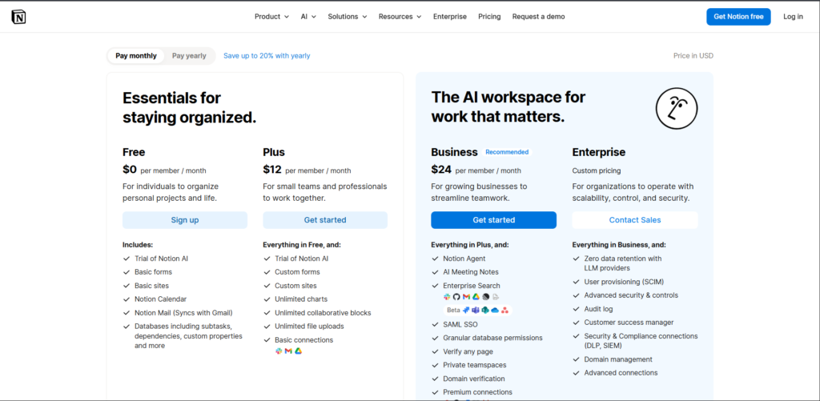Image resolution: width=820 pixels, height=401 pixels.
Task: Click the Jira icon in the Beta row
Action: click(x=466, y=310)
